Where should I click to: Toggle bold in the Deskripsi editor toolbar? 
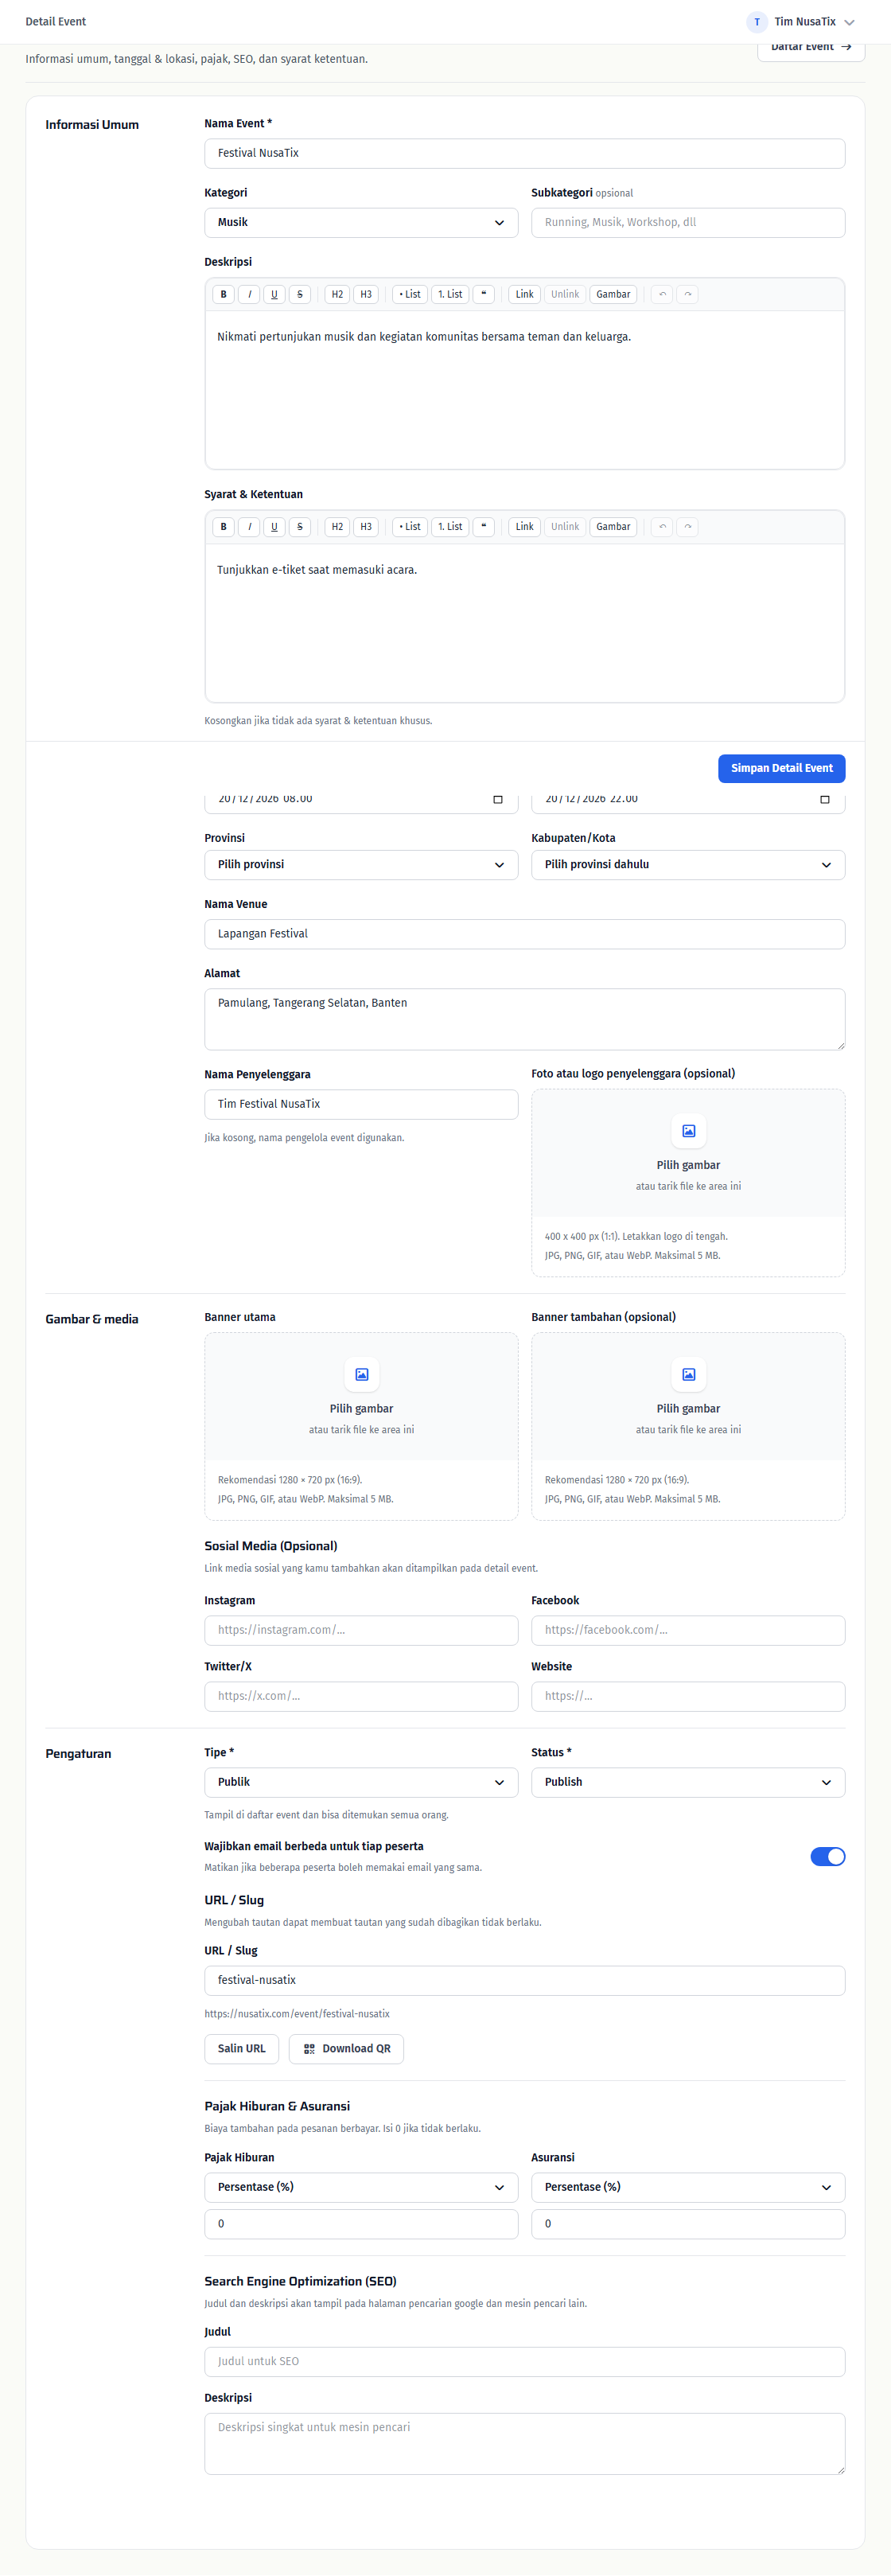pos(223,294)
